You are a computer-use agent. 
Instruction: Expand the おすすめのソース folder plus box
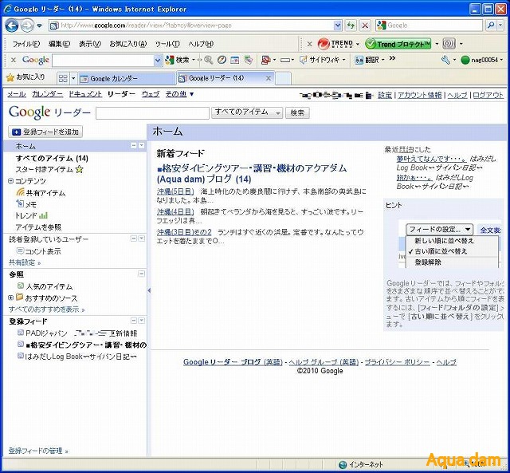click(10, 298)
